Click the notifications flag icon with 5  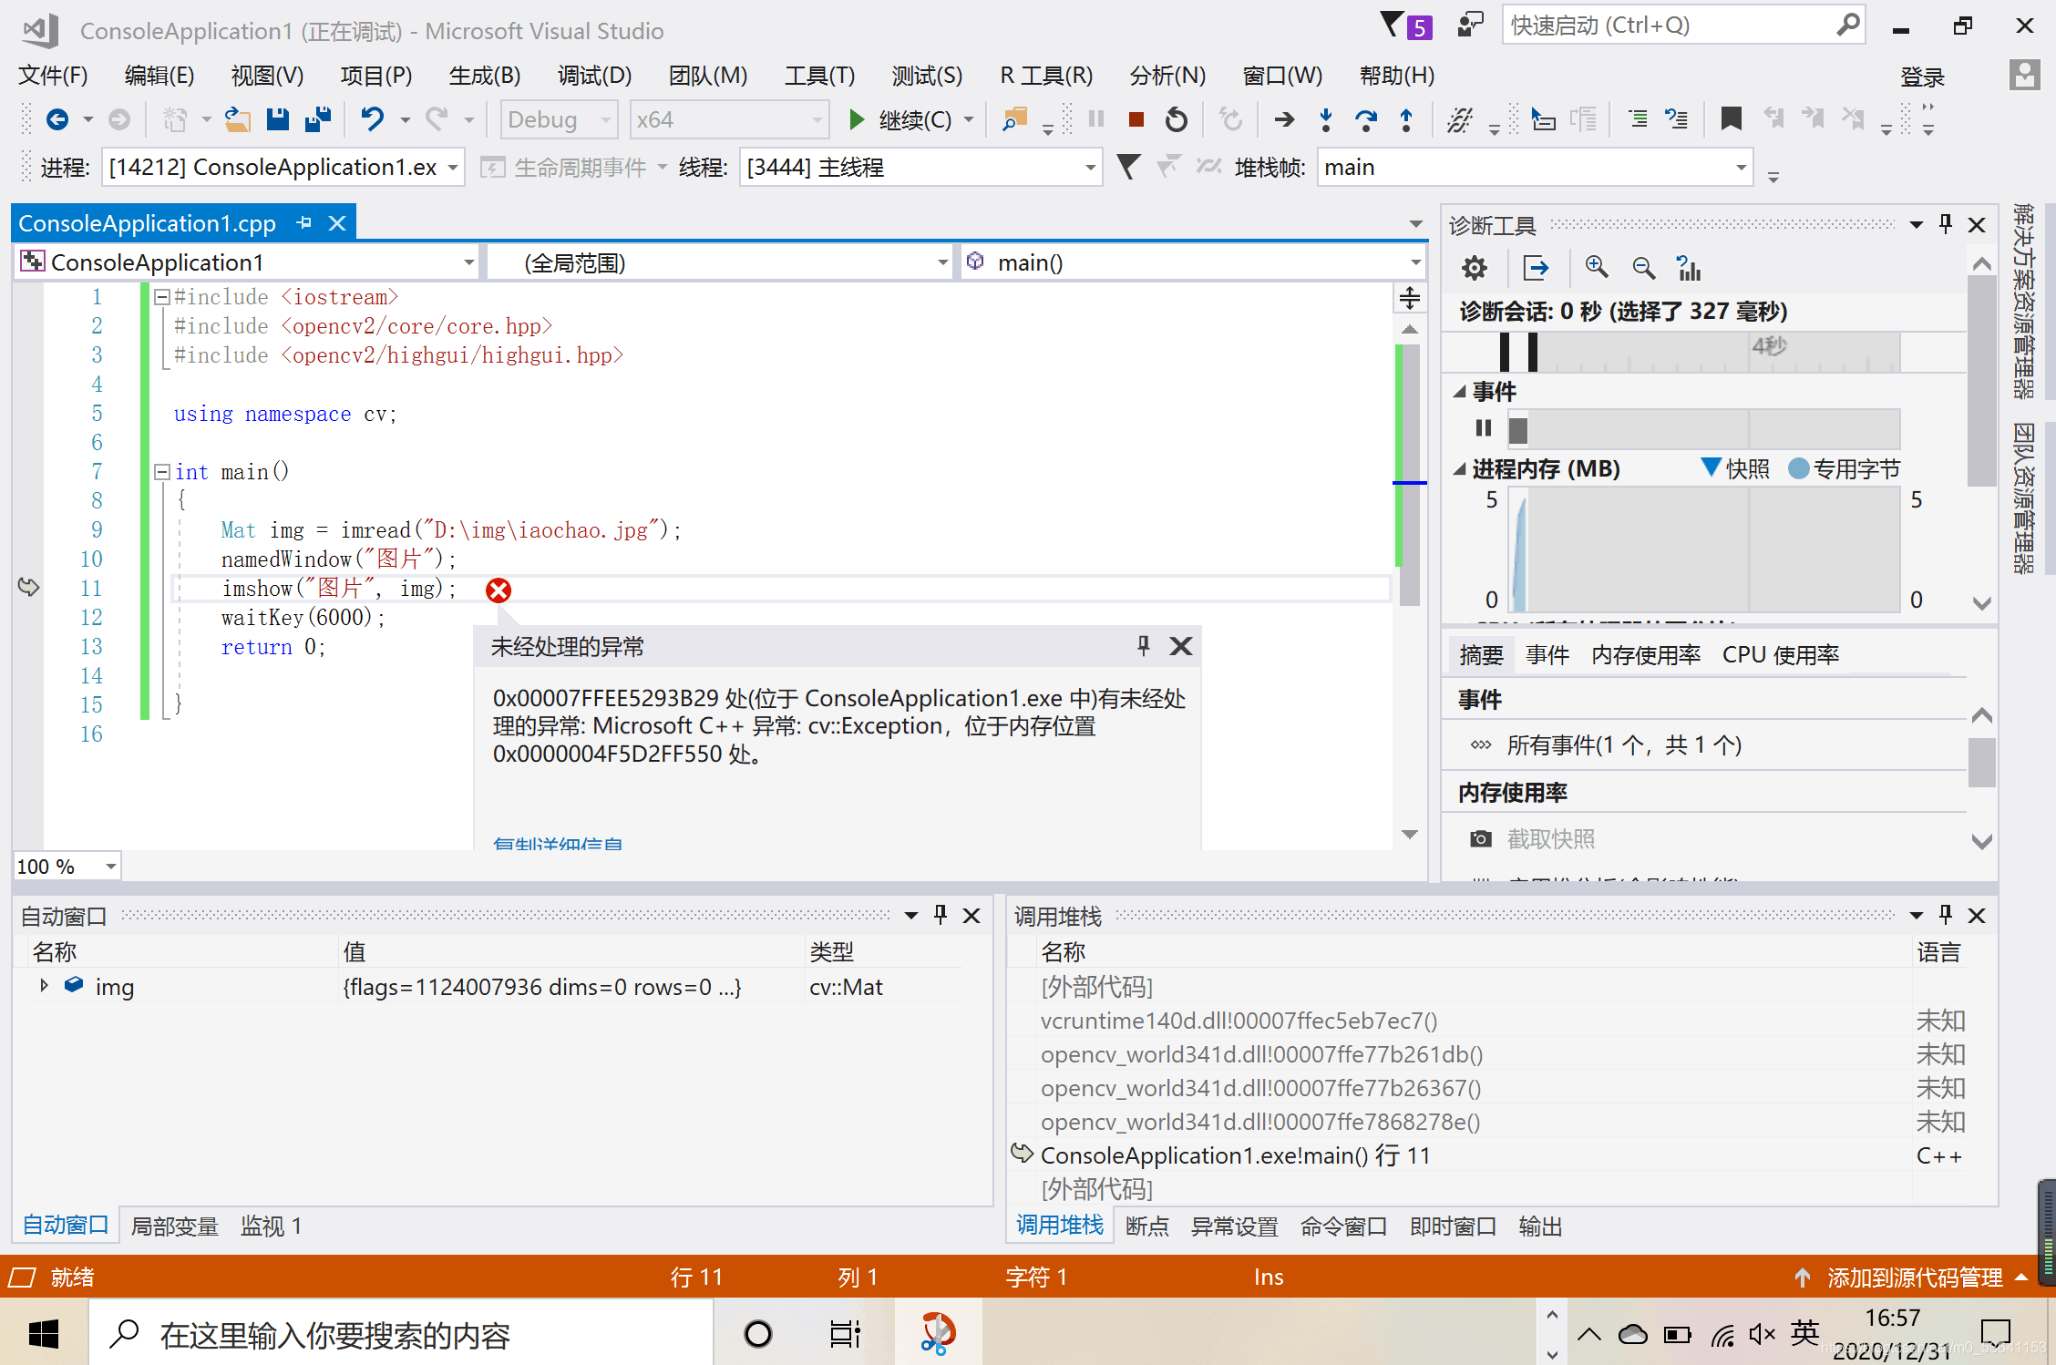[1406, 26]
